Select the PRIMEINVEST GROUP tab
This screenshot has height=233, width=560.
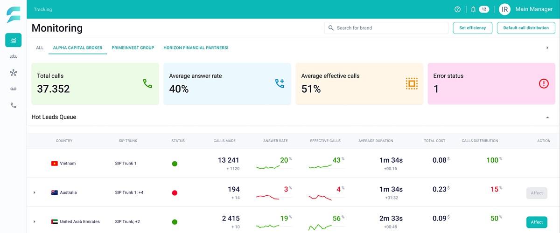(x=133, y=48)
